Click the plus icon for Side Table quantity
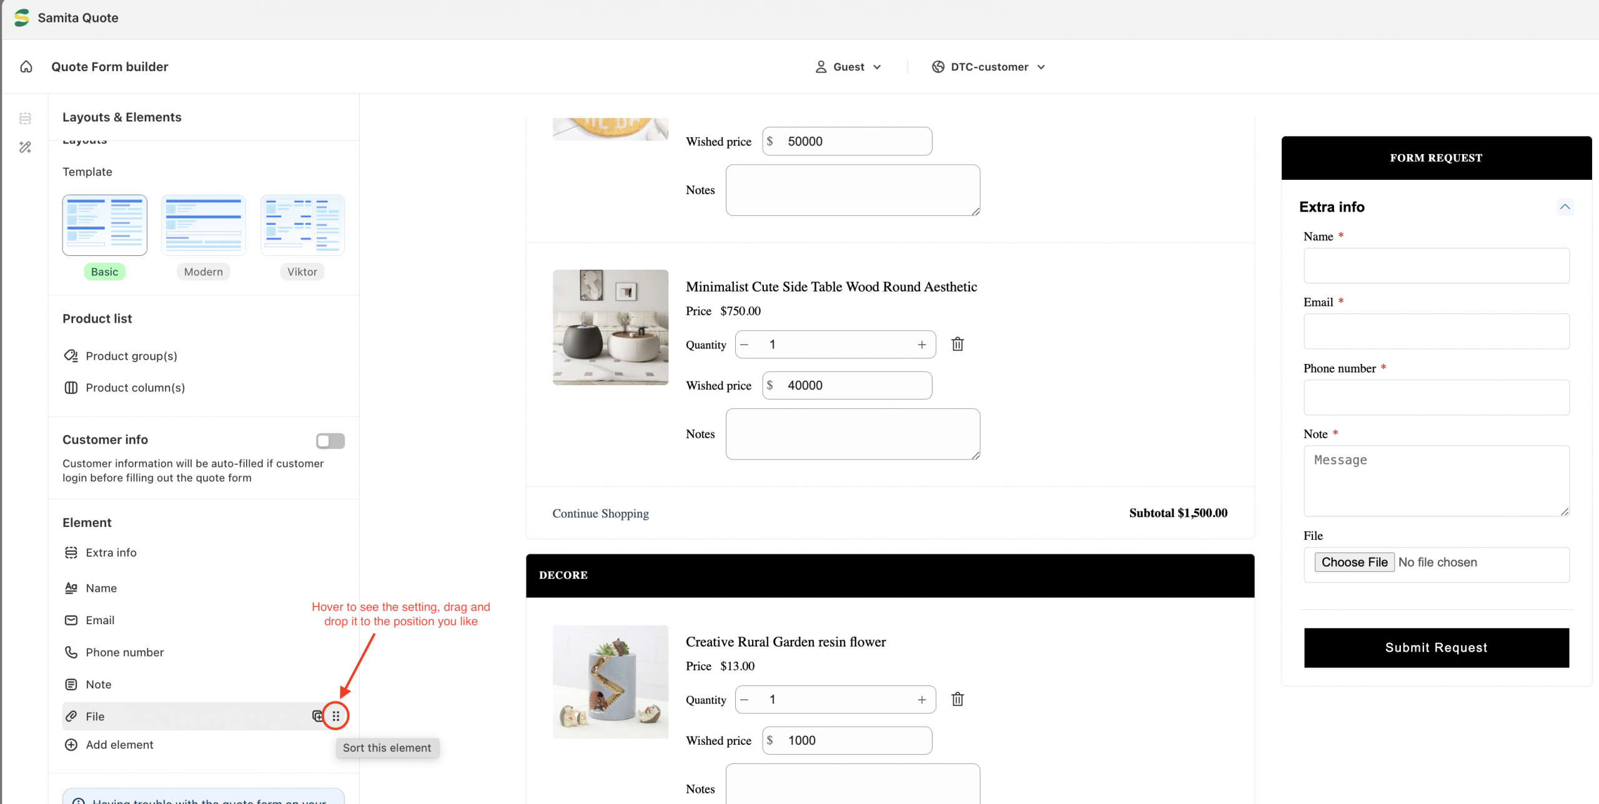This screenshot has height=804, width=1599. click(922, 345)
